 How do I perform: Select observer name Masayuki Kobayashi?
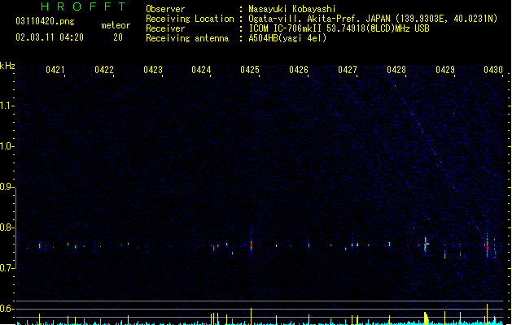tap(292, 9)
